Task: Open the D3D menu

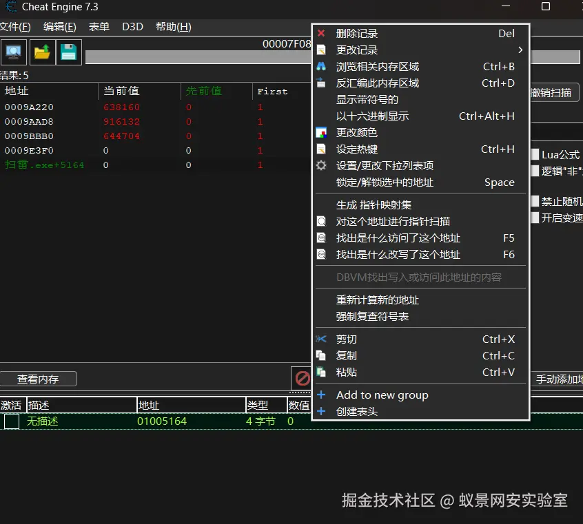Action: [133, 27]
